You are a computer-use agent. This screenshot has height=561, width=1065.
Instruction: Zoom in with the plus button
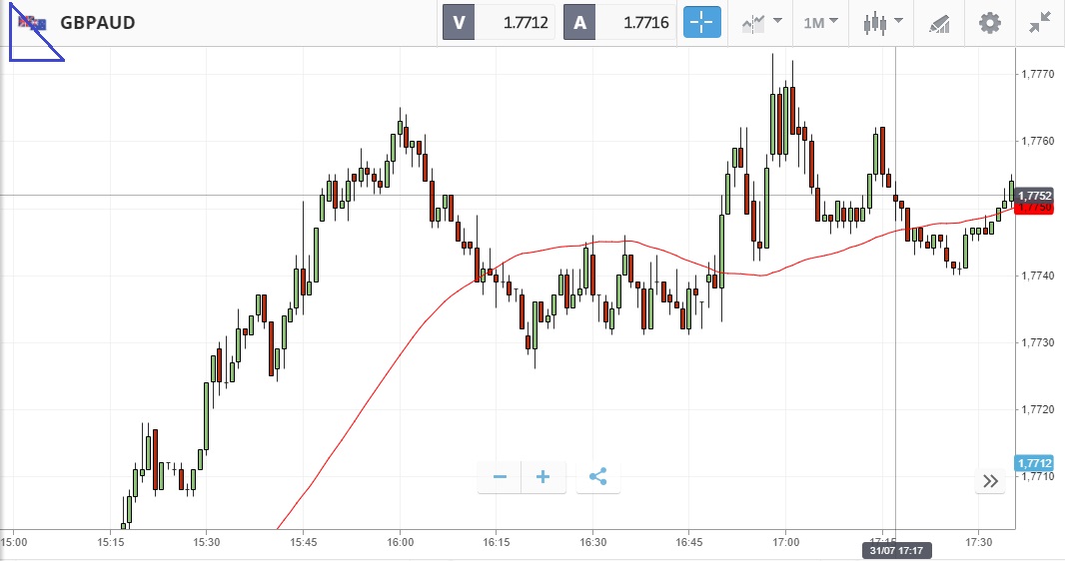point(543,477)
